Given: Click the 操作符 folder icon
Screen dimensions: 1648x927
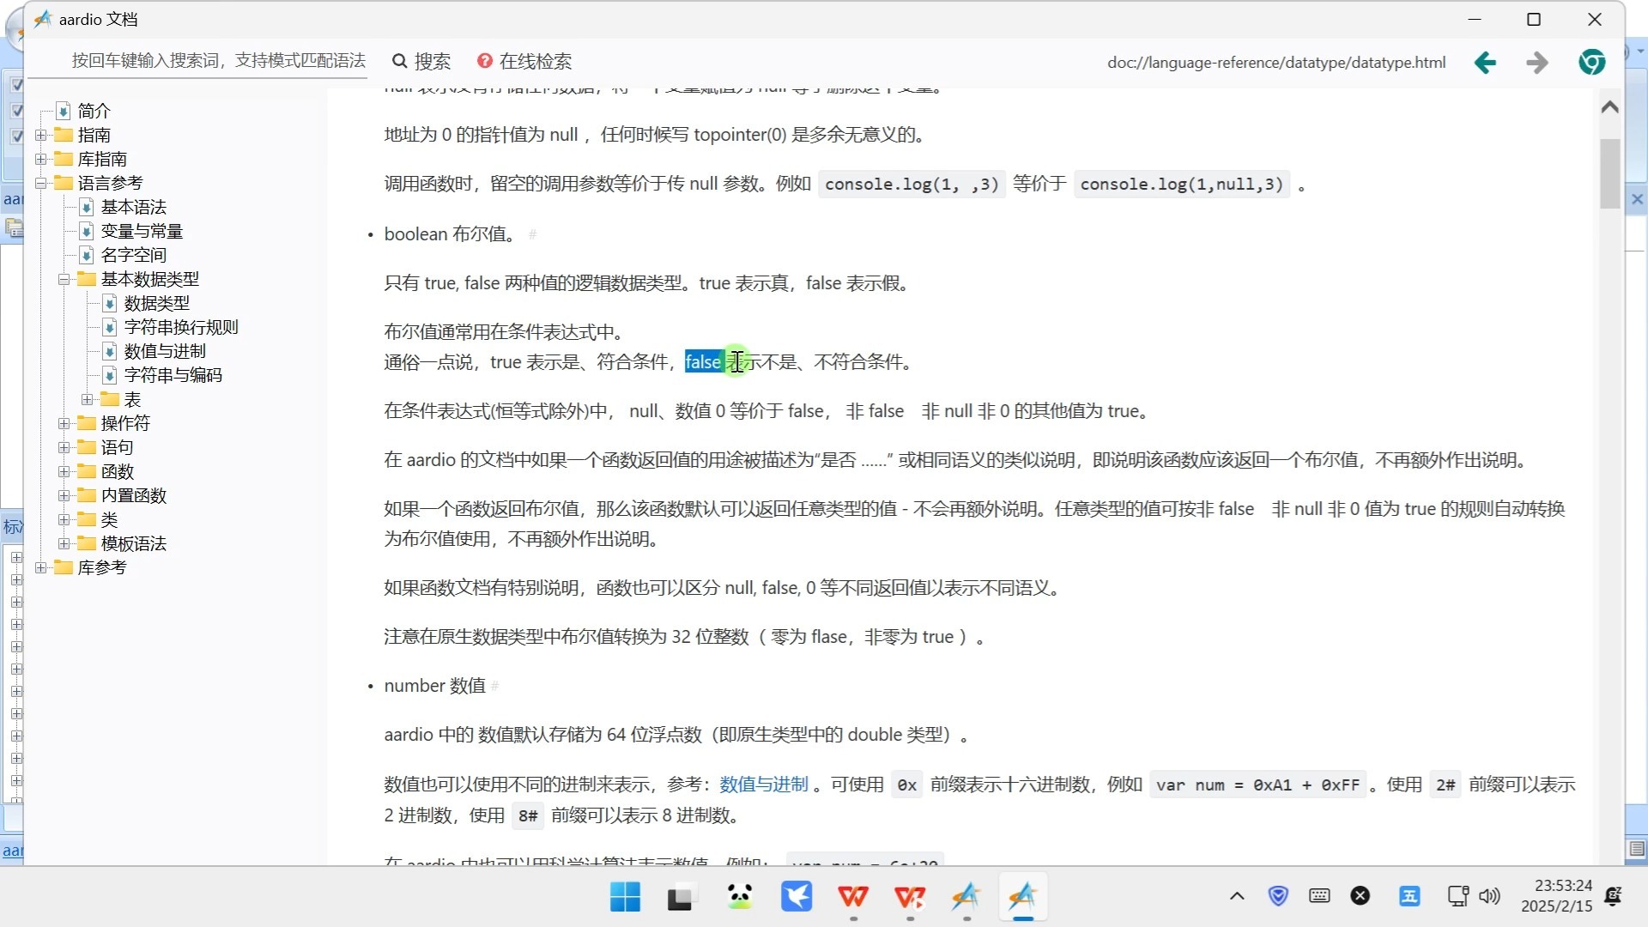Looking at the screenshot, I should click(x=87, y=423).
